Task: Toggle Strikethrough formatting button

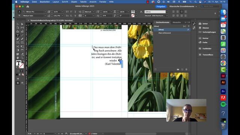Action: (75, 16)
